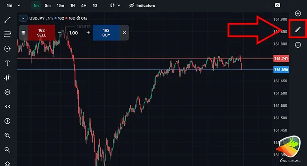307x166 pixels.
Task: Click the zoom in magnifier
Action: tap(7, 135)
